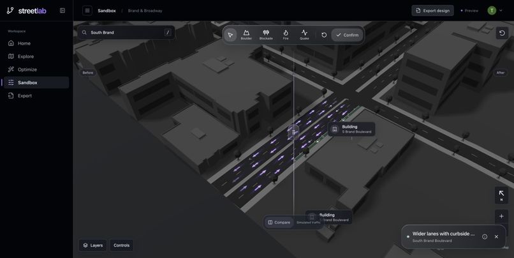Toggle Preview mode
The height and width of the screenshot is (258, 514).
pyautogui.click(x=469, y=10)
